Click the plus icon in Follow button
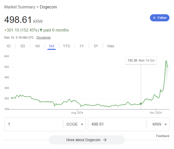The image size is (174, 149). click(154, 18)
